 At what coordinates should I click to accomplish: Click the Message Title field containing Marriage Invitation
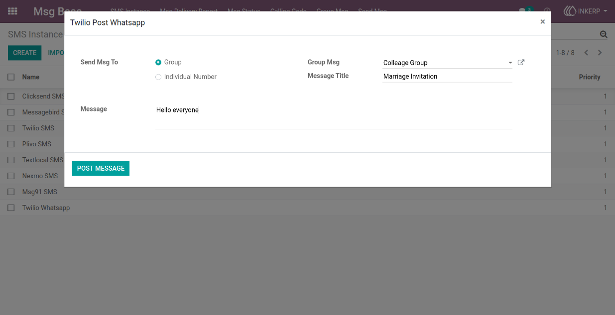pos(448,77)
